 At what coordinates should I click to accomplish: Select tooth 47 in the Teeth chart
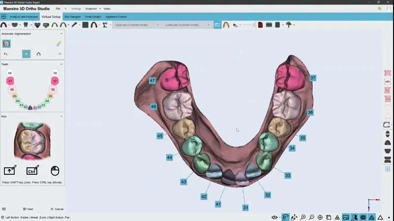(x=10, y=81)
